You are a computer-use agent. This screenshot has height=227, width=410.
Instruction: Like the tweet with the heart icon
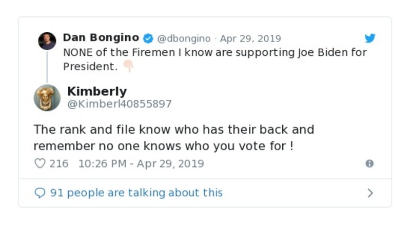pyautogui.click(x=40, y=163)
